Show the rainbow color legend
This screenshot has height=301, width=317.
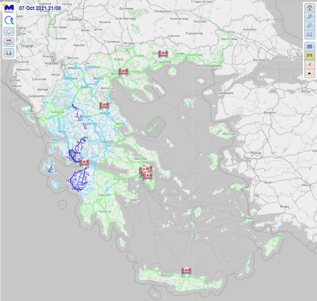coord(9,53)
